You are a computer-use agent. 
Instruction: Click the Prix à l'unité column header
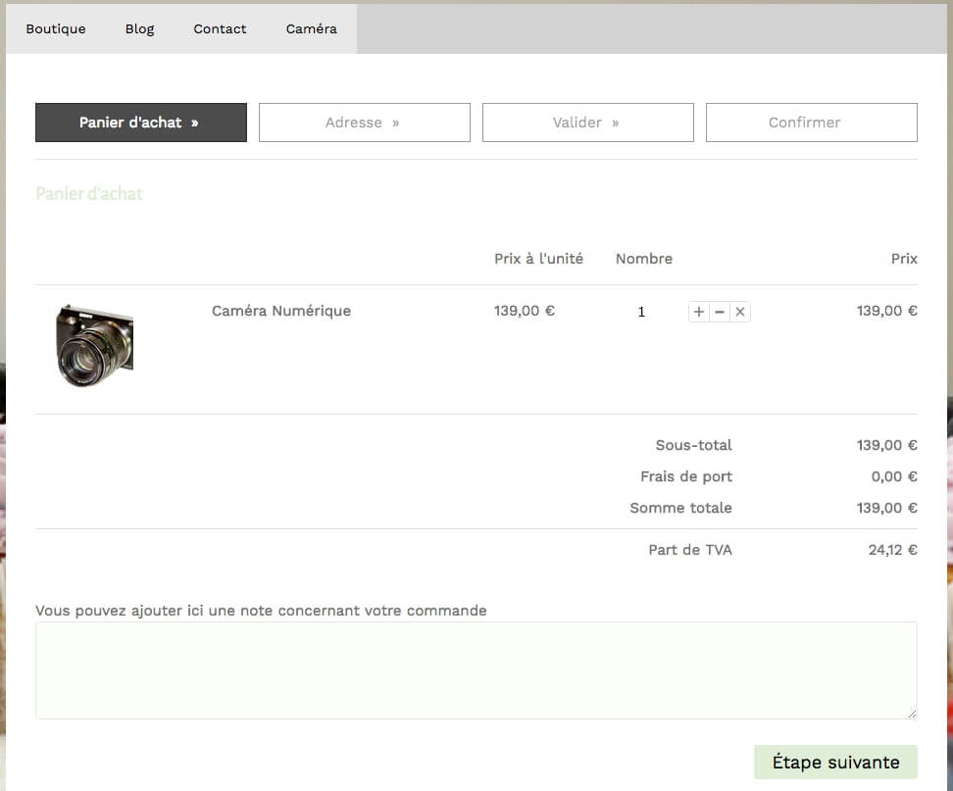pyautogui.click(x=538, y=259)
